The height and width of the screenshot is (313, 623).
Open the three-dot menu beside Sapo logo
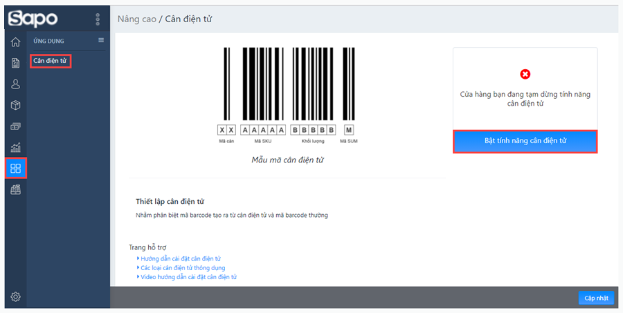[x=98, y=19]
